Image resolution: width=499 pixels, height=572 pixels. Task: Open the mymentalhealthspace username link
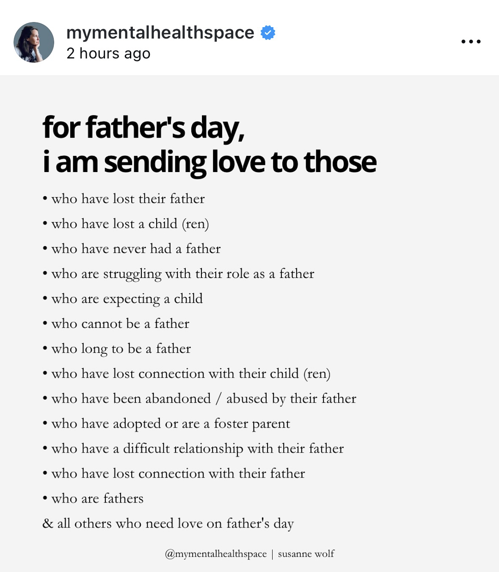(160, 33)
